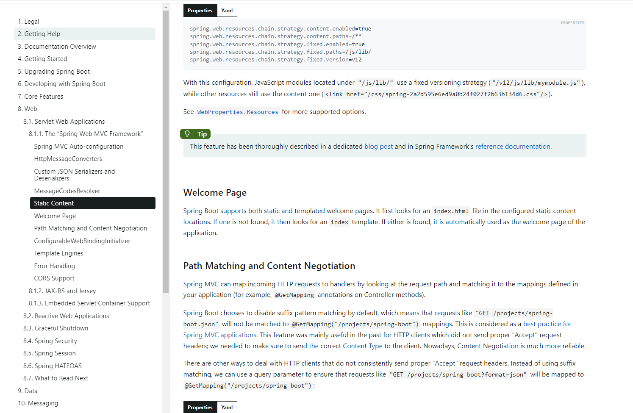Go to ConfigurableWebBindingInitializer
Viewport: 633px width, 413px height.
[x=82, y=241]
